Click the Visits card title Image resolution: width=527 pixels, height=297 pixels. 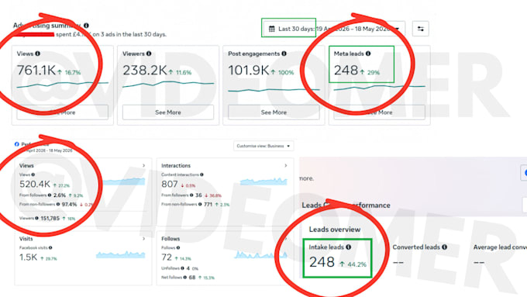(26, 239)
